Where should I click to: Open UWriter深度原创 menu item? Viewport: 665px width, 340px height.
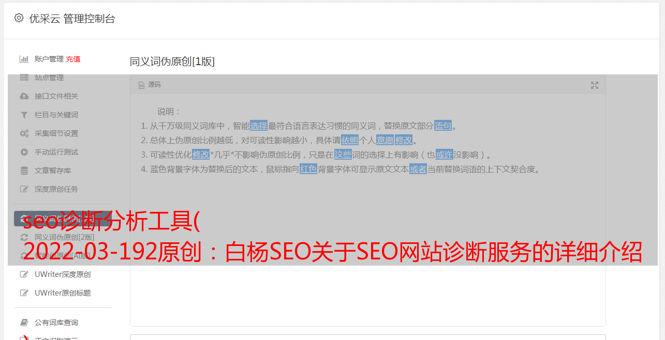tap(63, 274)
